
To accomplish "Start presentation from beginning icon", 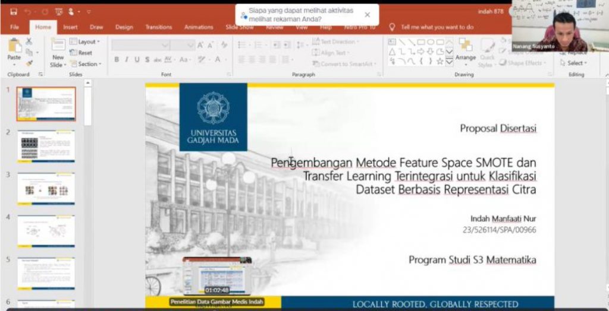I will [59, 12].
